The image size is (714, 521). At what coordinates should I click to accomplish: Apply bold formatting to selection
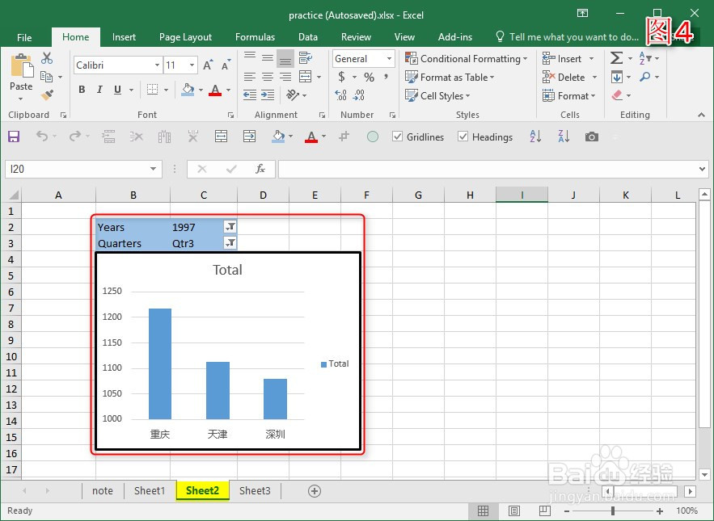pyautogui.click(x=80, y=89)
